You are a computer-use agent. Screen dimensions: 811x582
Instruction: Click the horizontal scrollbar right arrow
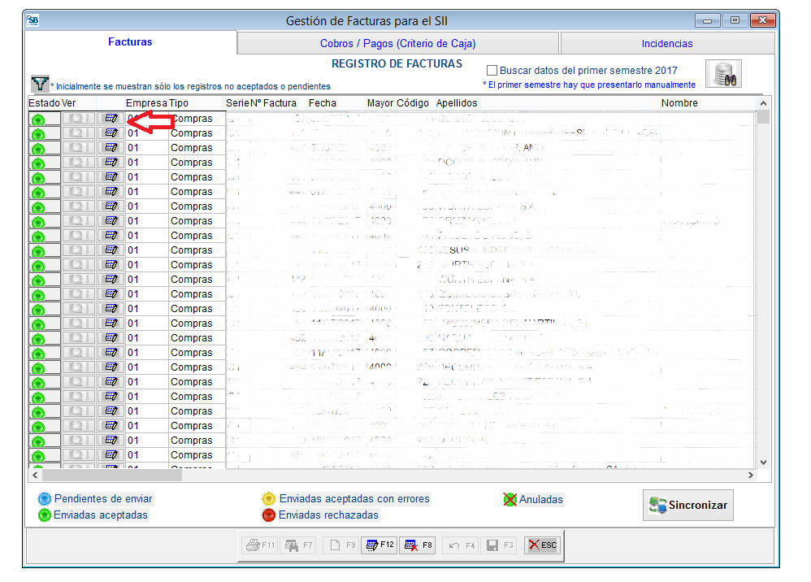pos(750,475)
